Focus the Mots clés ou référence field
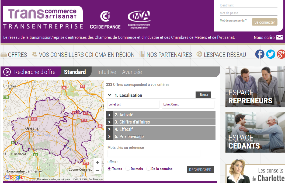285x183 pixels. (x=154, y=153)
